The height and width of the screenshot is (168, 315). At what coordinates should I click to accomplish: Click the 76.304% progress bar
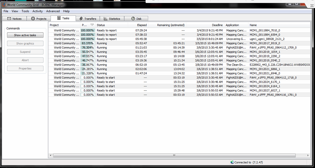point(88,47)
